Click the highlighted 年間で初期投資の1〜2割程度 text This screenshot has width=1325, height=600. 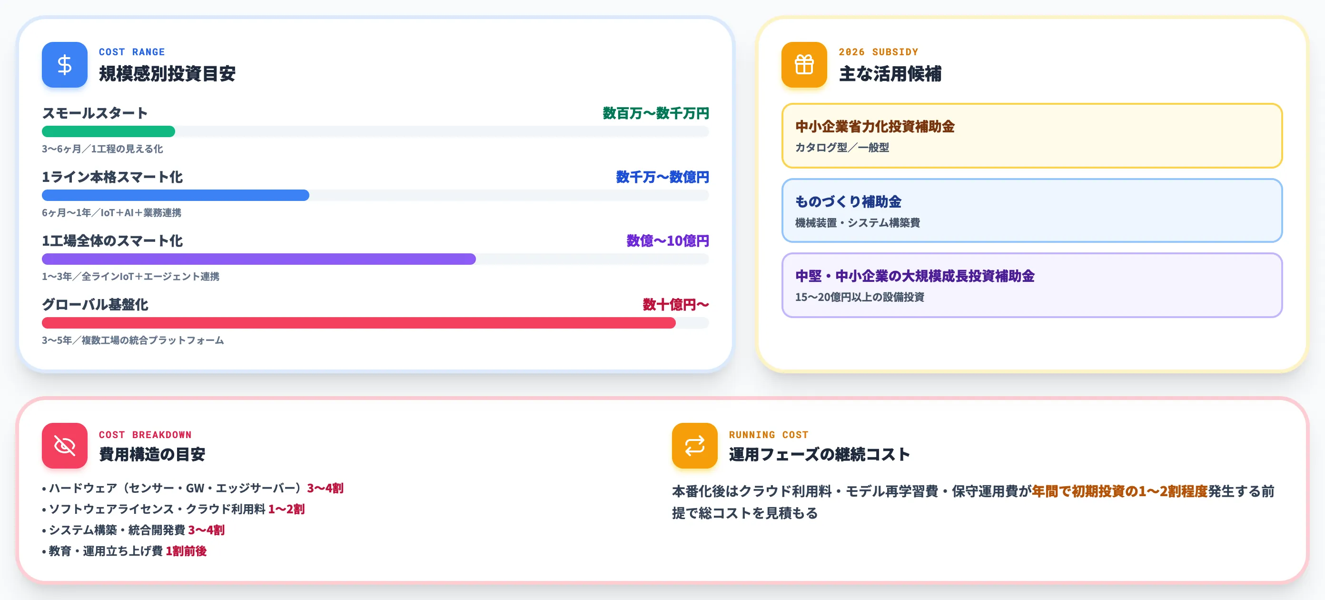pos(1120,491)
